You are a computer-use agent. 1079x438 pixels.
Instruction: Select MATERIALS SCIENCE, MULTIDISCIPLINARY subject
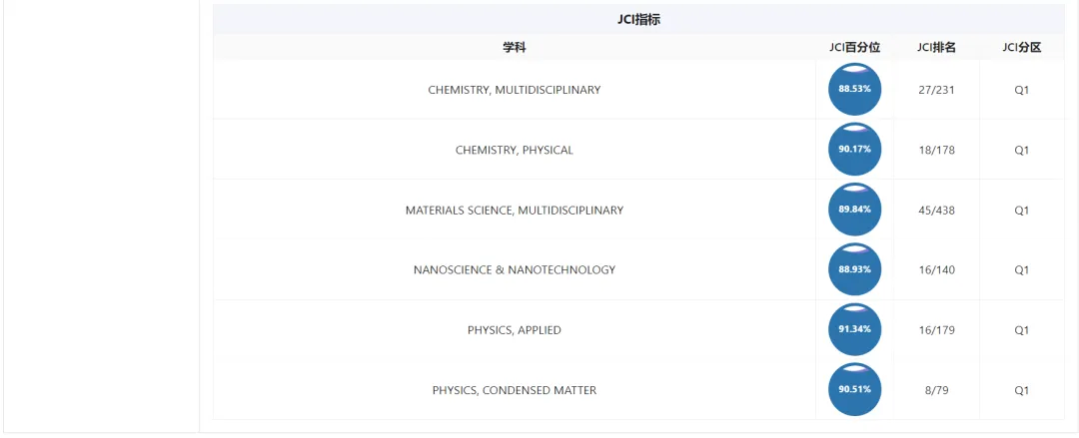(x=514, y=211)
